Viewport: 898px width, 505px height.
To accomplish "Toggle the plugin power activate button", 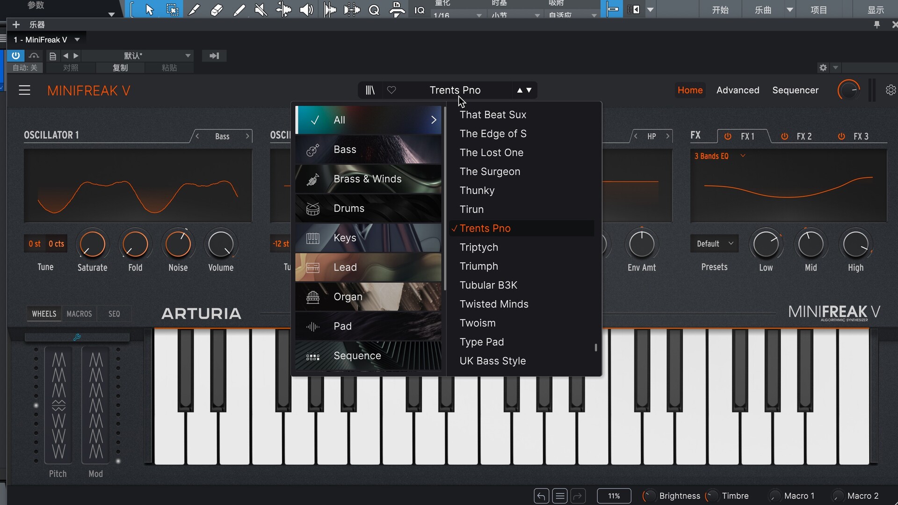I will pos(16,56).
